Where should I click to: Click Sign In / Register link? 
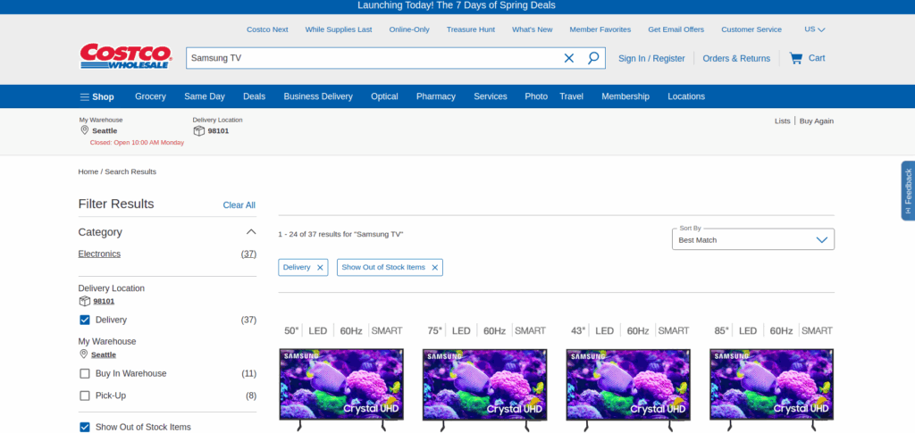point(651,58)
